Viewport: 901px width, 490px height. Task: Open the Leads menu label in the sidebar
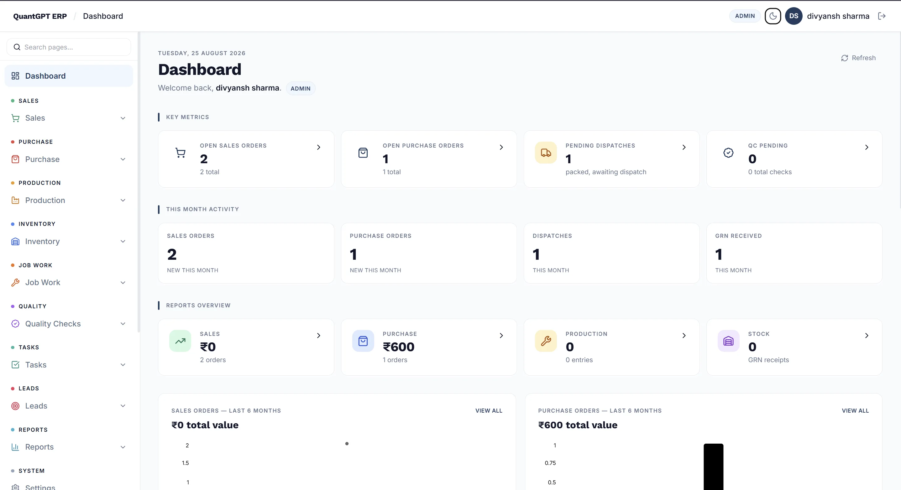tap(36, 406)
